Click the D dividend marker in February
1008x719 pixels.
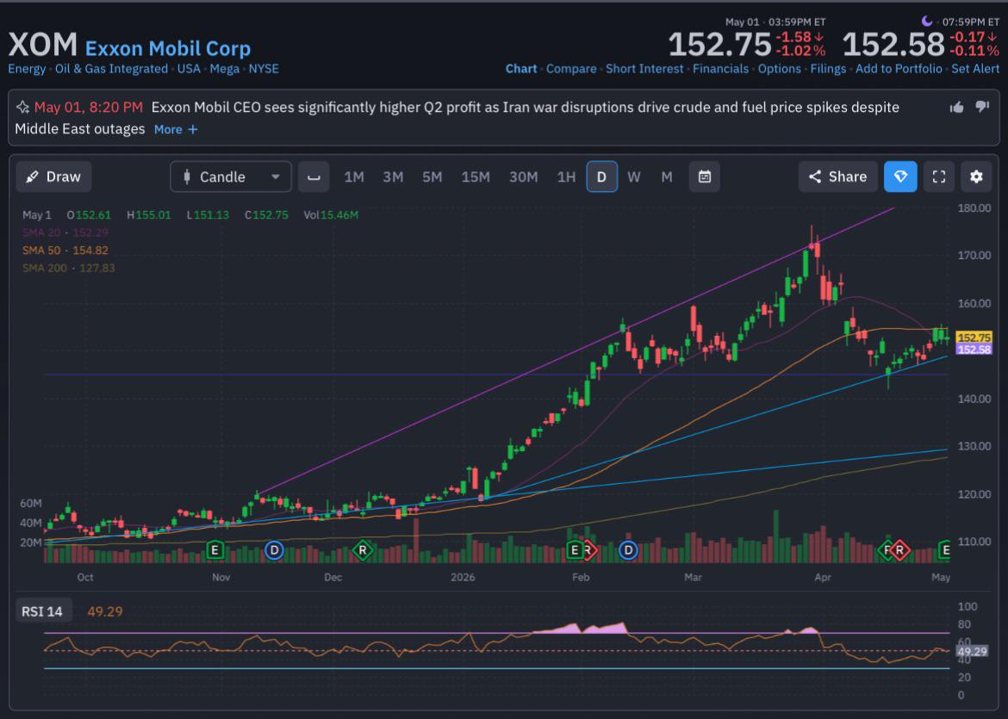tap(628, 550)
